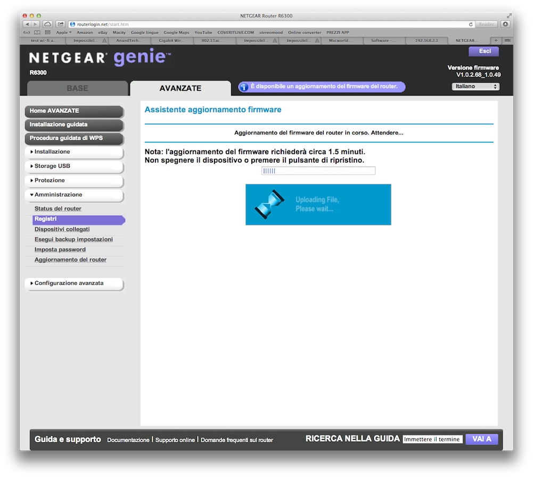Open Imposta password link
The width and height of the screenshot is (533, 478).
tap(60, 250)
